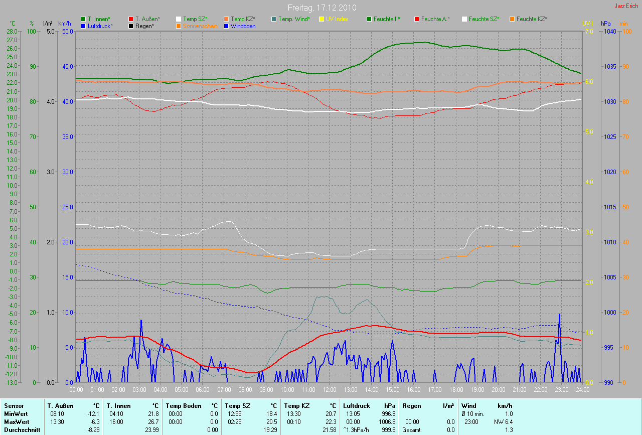
Task: Click the "Temp Boden" table column header
Action: tap(184, 405)
